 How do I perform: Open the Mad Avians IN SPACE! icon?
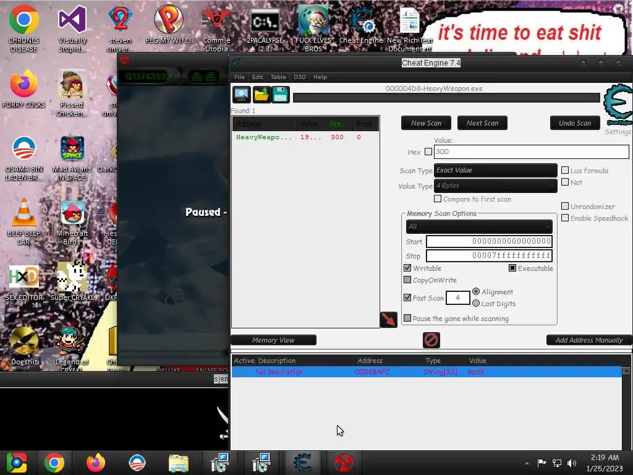point(72,158)
